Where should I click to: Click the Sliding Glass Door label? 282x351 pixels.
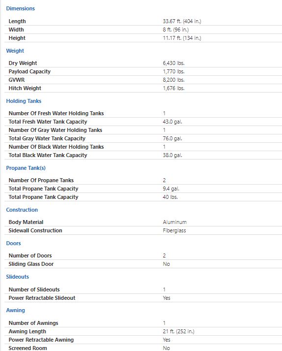pos(31,264)
